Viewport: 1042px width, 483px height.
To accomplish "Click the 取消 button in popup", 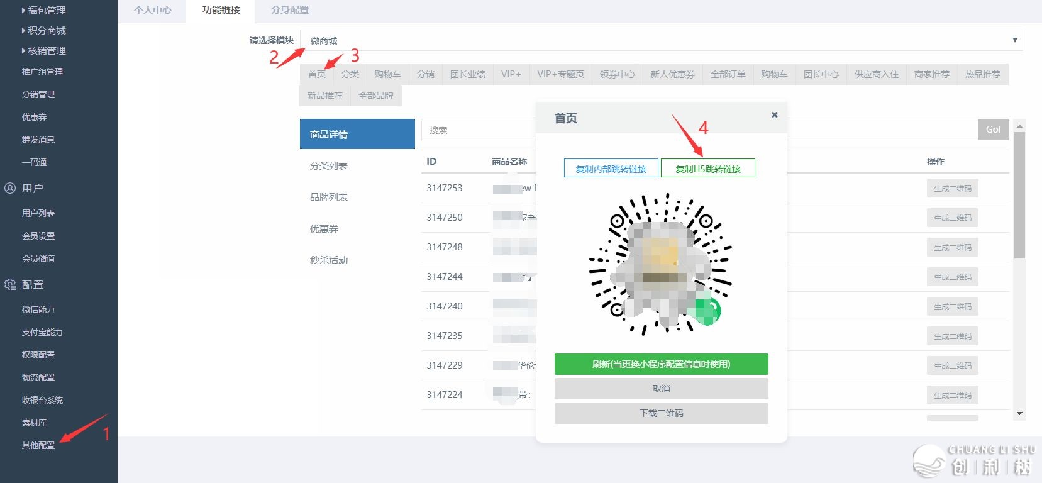I will coord(662,389).
